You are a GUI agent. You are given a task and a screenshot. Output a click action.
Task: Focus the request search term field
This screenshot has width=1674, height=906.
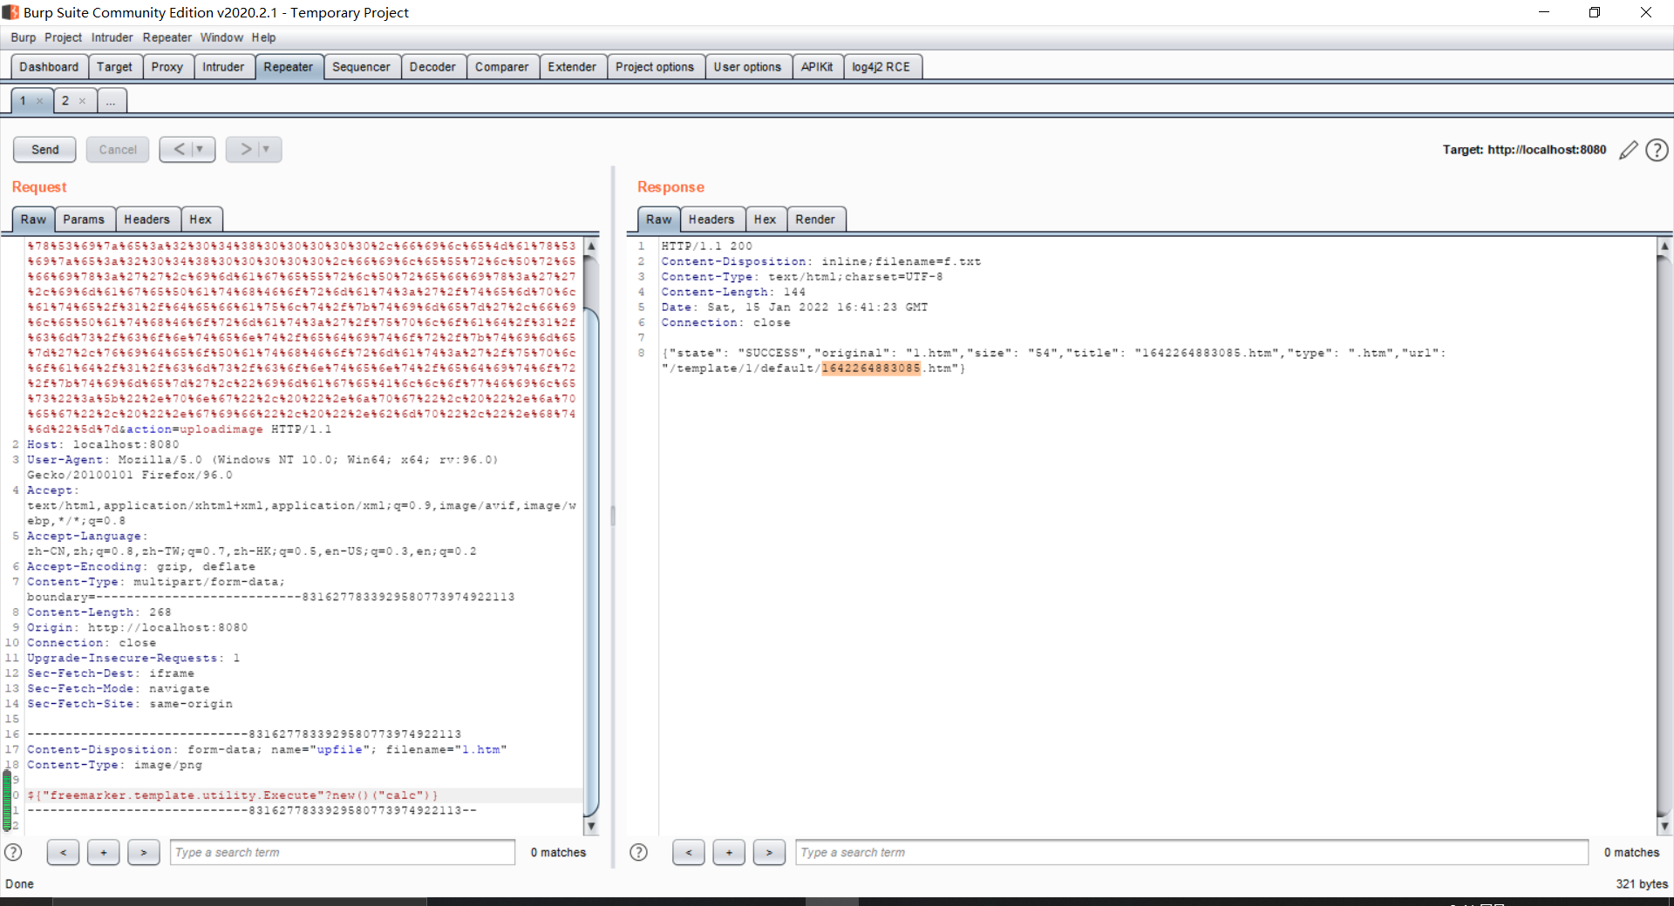pos(343,852)
